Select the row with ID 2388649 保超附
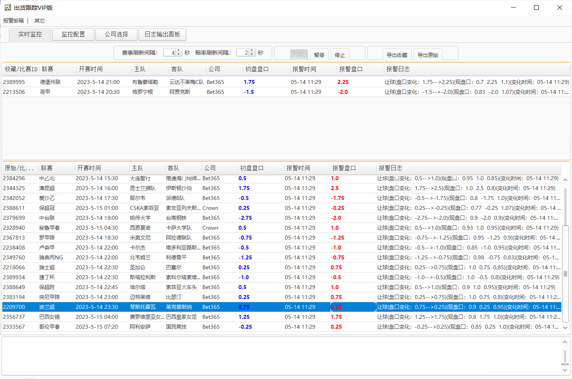This screenshot has width=572, height=379. pos(282,287)
